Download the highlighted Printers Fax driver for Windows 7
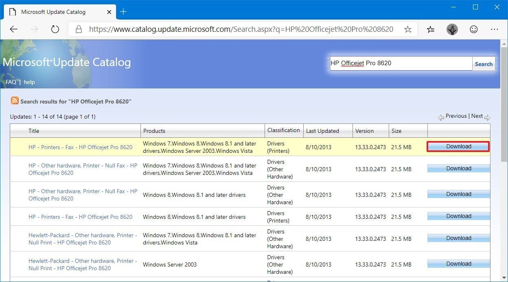 458,147
